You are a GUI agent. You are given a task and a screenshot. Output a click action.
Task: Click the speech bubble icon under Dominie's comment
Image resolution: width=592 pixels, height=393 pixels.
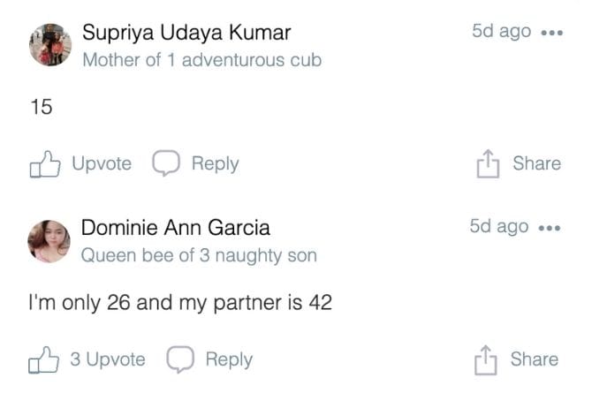pyautogui.click(x=180, y=359)
